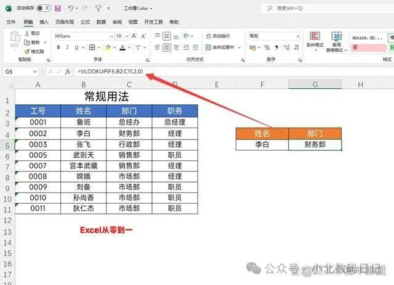Switch to the 数据 tab

pyautogui.click(x=101, y=22)
